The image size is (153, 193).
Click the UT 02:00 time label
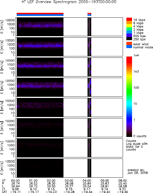point(51,180)
